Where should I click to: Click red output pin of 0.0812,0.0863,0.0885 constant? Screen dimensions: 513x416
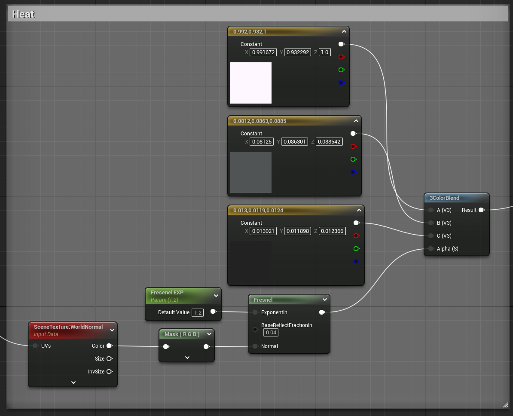tap(353, 146)
